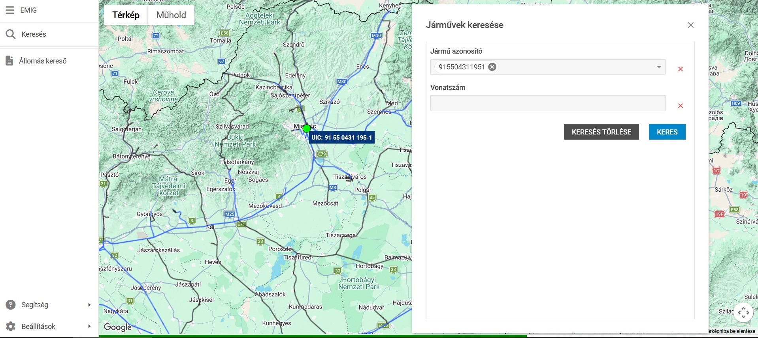Image resolution: width=758 pixels, height=338 pixels.
Task: Click the Nádudvar label on map
Action: click(371, 308)
